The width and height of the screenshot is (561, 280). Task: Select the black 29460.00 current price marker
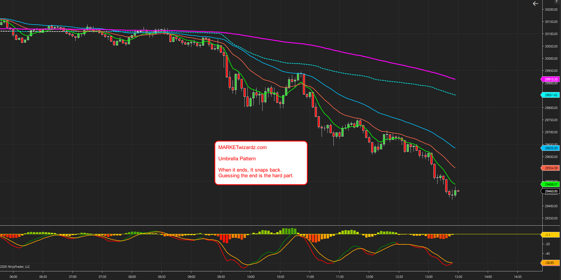click(x=550, y=191)
